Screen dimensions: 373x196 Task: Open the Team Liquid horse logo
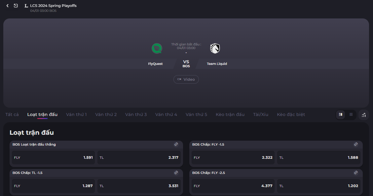(x=215, y=48)
